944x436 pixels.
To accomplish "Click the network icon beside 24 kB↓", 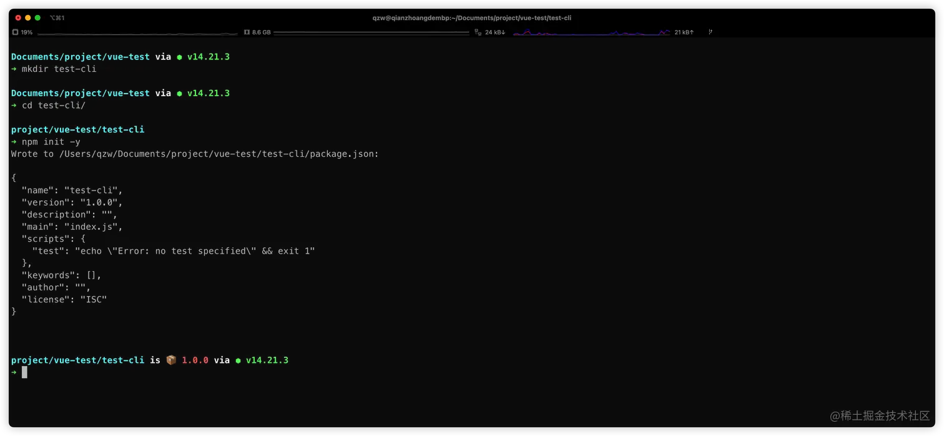I will [478, 32].
